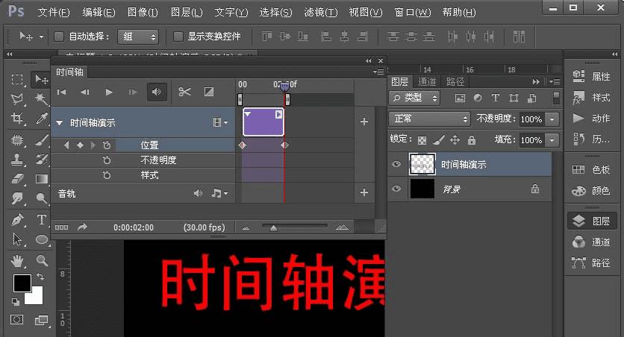Click lock position icon in Layers
Screen dimensions: 624x337
[455, 140]
